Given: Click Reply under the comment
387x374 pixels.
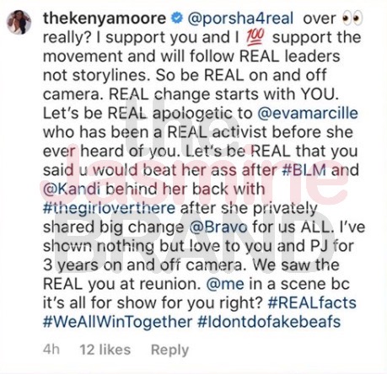Looking at the screenshot, I should [x=169, y=350].
